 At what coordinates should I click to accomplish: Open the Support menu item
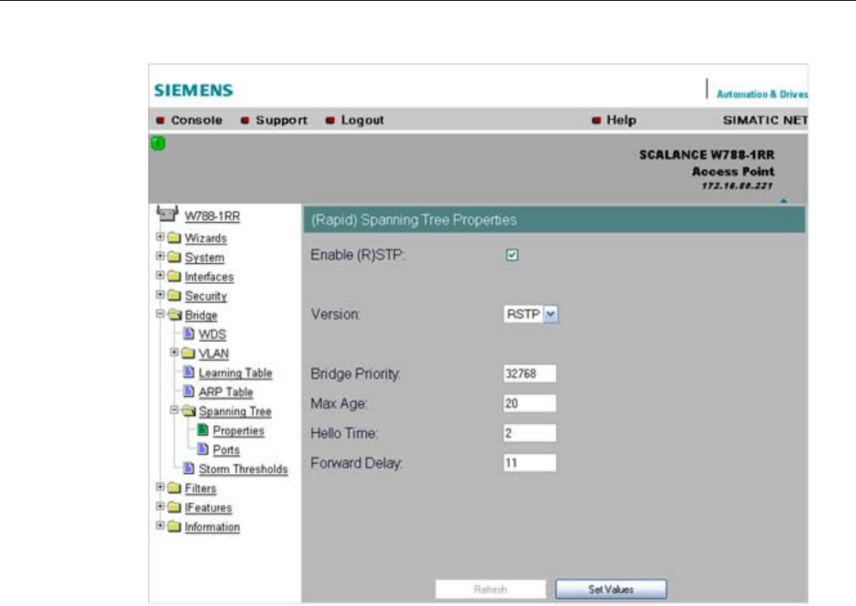281,120
